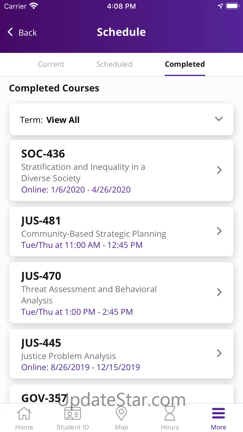This screenshot has width=243, height=432.
Task: Open Justice Problem Analysis course name
Action: [69, 356]
